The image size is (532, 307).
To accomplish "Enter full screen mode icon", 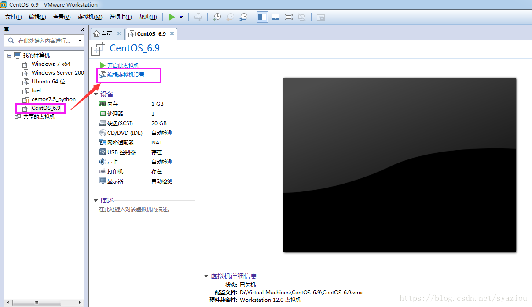I will point(289,17).
